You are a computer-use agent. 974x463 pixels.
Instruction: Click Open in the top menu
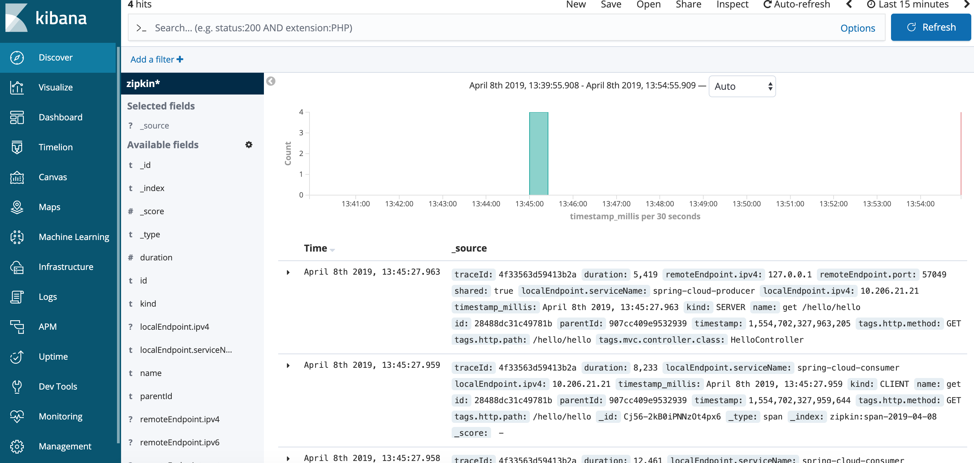pyautogui.click(x=649, y=4)
